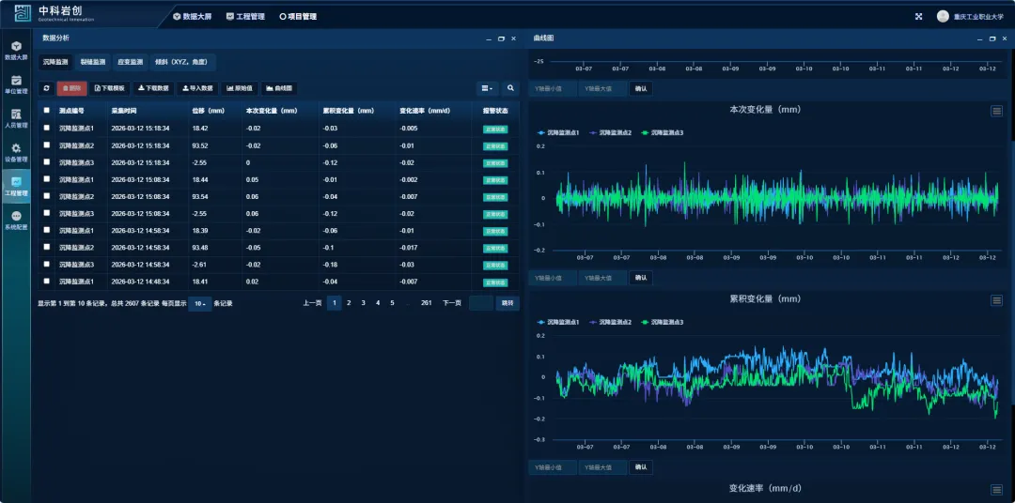Click 下一页 to go to the next page
This screenshot has width=1015, height=503.
click(x=452, y=303)
